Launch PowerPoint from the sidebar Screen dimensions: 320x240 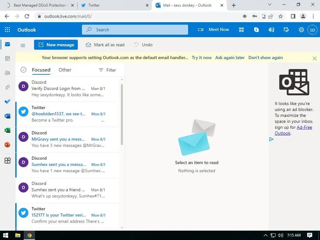[x=7, y=145]
